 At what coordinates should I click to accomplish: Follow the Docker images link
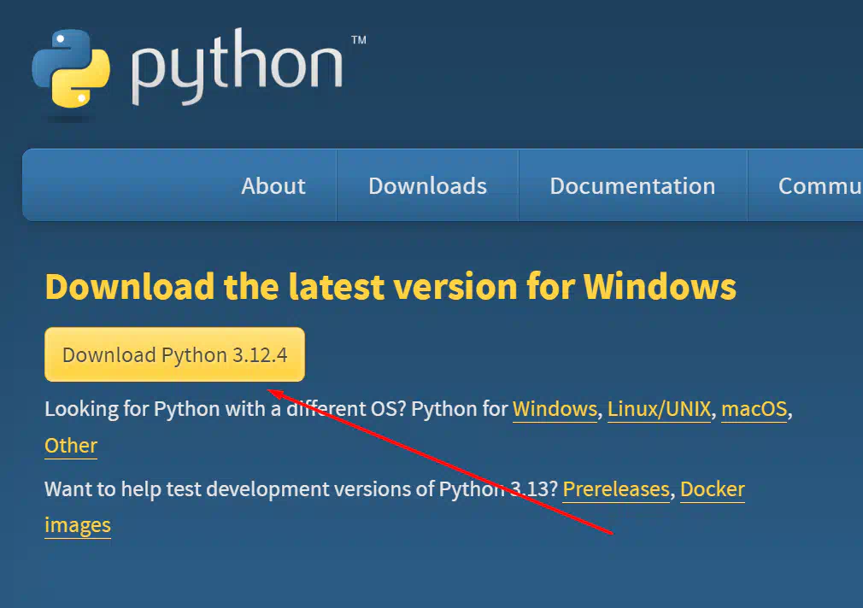click(x=713, y=488)
